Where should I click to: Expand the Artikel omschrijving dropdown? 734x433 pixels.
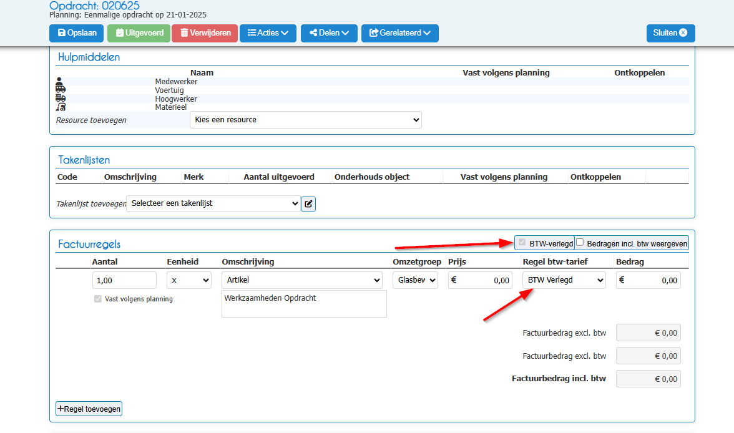coord(302,280)
